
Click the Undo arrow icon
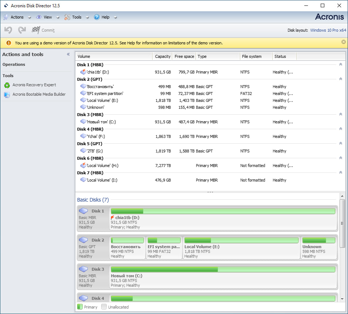(8, 30)
